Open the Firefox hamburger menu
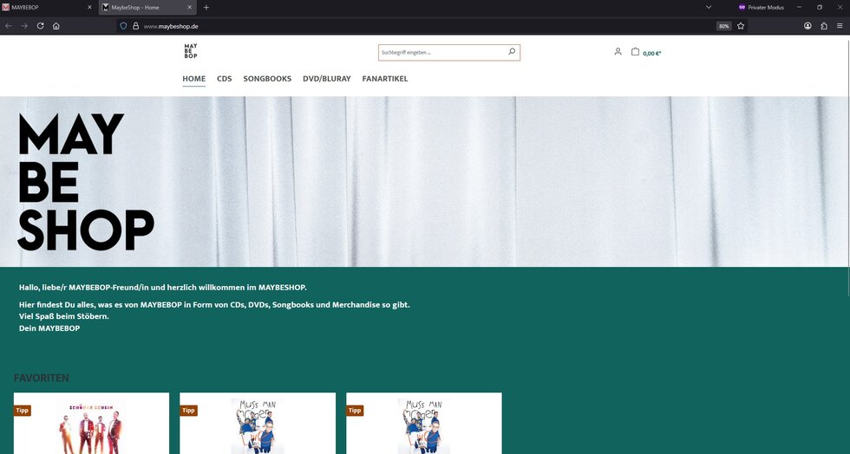Viewport: 850px width, 454px height. tap(840, 26)
